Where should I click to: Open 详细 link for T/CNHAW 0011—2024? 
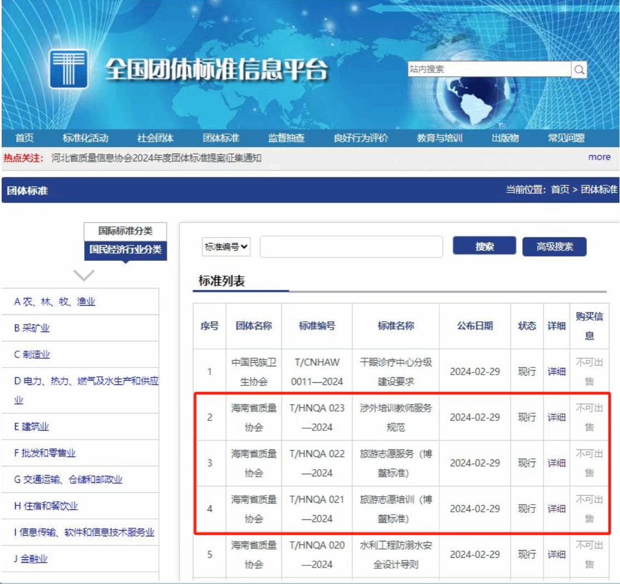[x=556, y=372]
